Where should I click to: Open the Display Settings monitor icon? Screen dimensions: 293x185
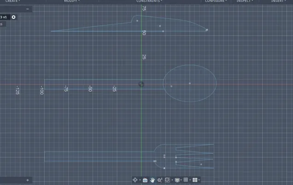click(177, 180)
